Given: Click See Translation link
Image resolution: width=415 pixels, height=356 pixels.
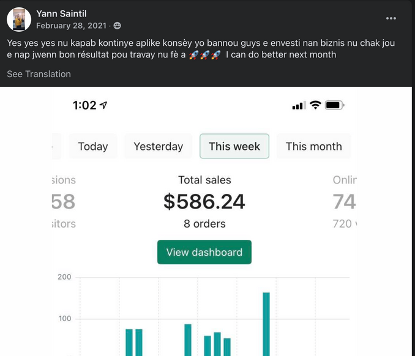Looking at the screenshot, I should [x=39, y=74].
